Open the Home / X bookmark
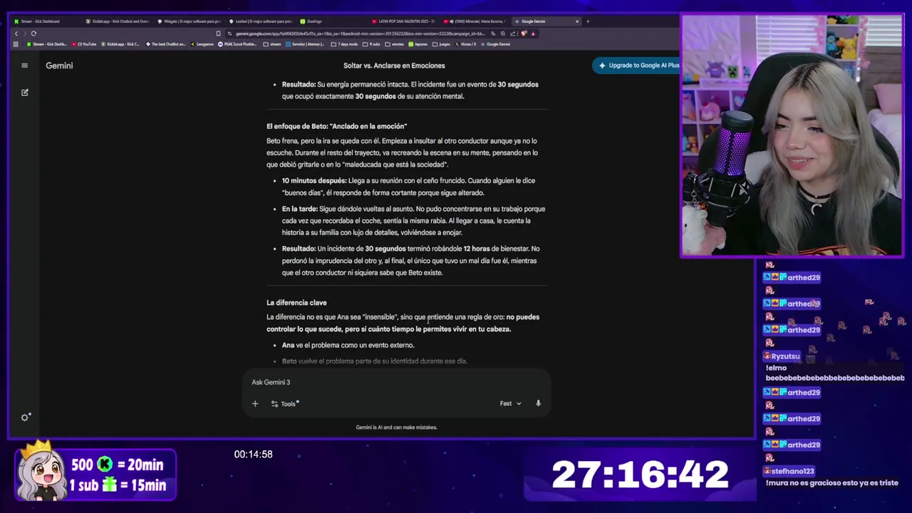 [x=466, y=44]
